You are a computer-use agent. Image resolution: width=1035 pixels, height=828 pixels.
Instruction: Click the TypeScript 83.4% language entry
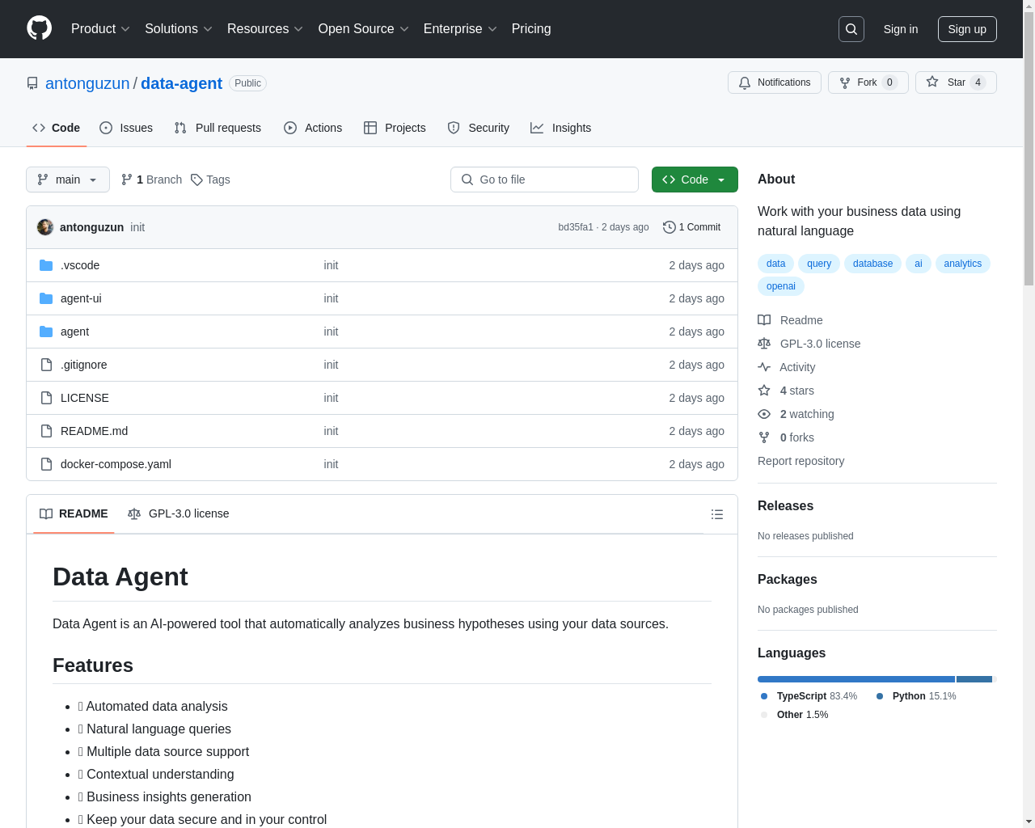pos(809,696)
